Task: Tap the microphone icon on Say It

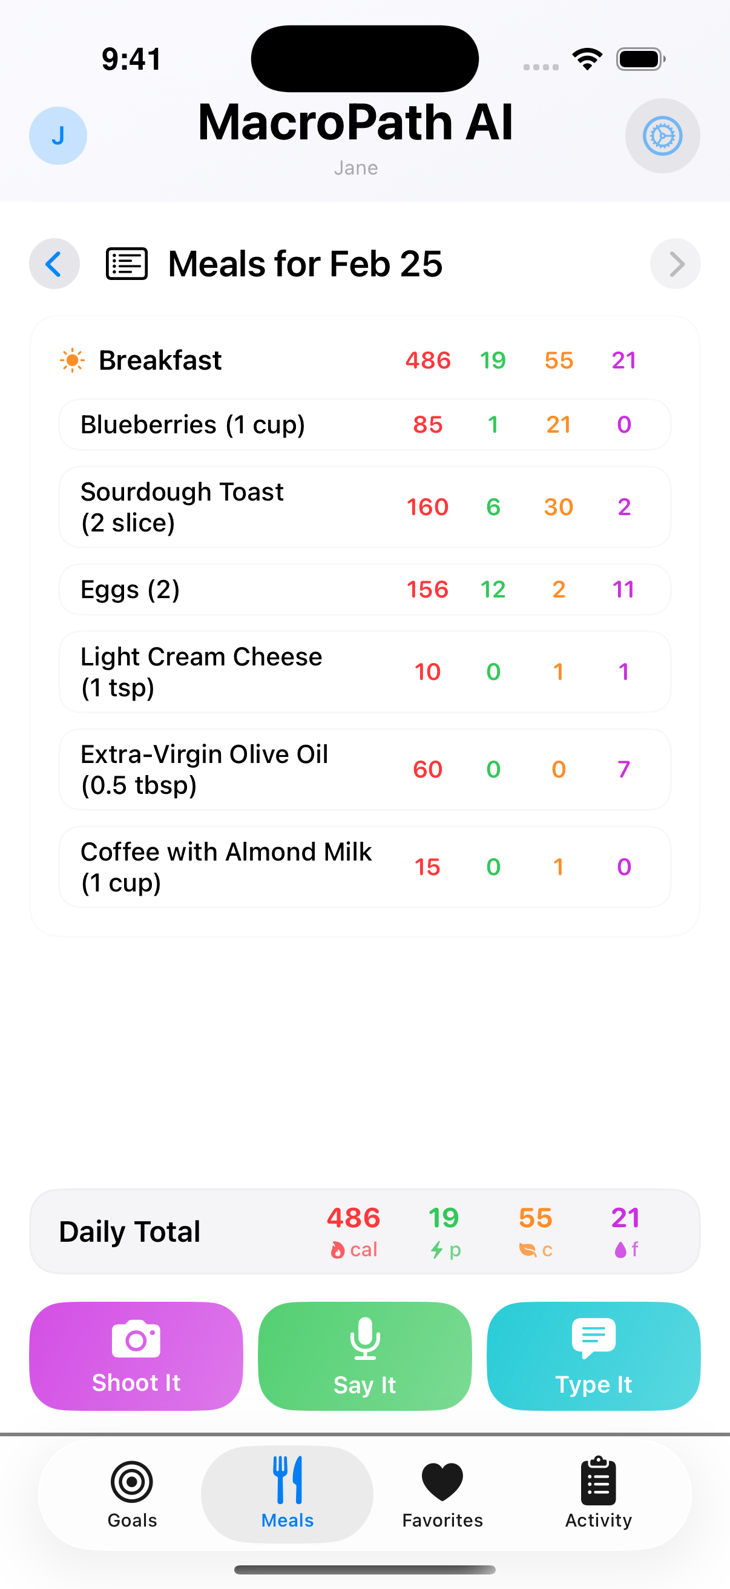Action: pyautogui.click(x=364, y=1338)
